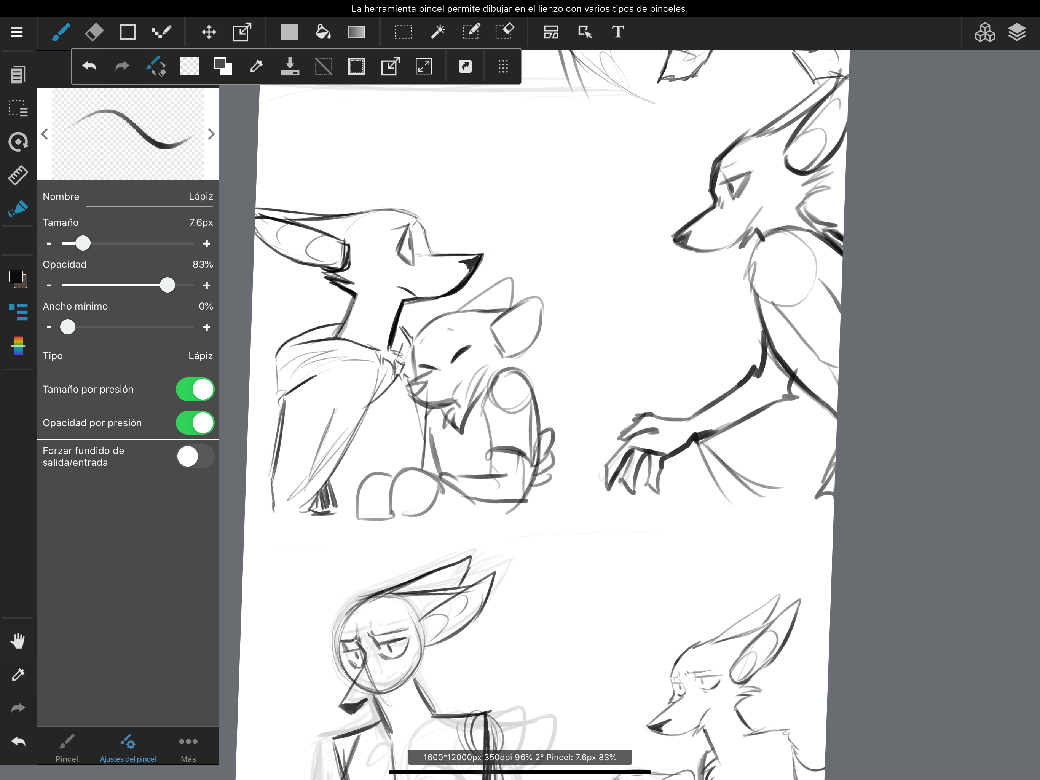Enable Forzar fundido de salida/entrada

(195, 456)
